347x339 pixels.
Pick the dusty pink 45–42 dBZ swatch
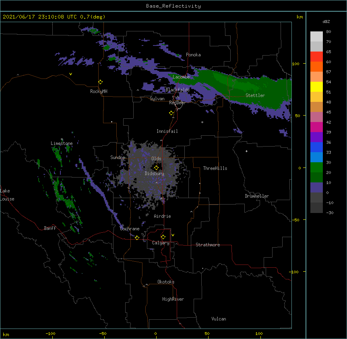pyautogui.click(x=316, y=117)
